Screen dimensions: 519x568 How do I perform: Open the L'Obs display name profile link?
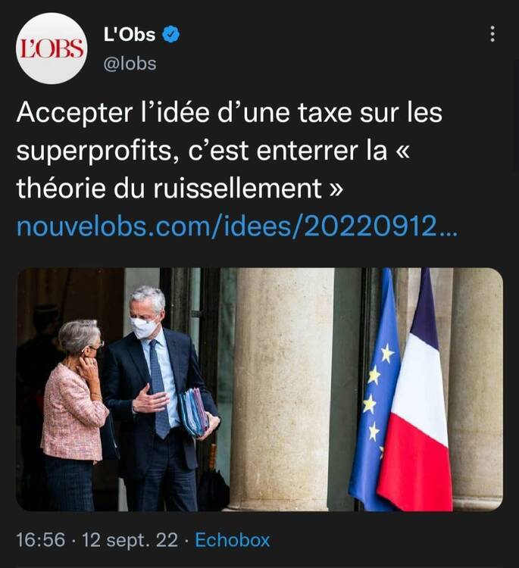click(130, 34)
